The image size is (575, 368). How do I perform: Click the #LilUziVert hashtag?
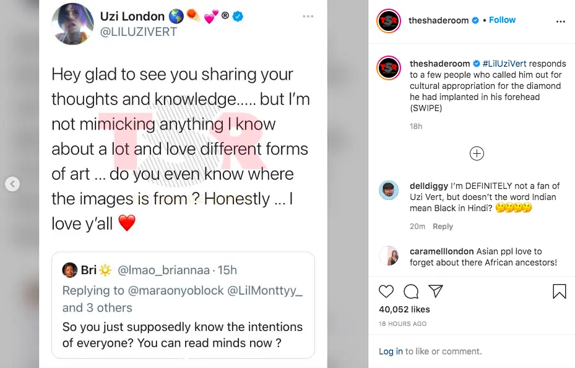(510, 64)
